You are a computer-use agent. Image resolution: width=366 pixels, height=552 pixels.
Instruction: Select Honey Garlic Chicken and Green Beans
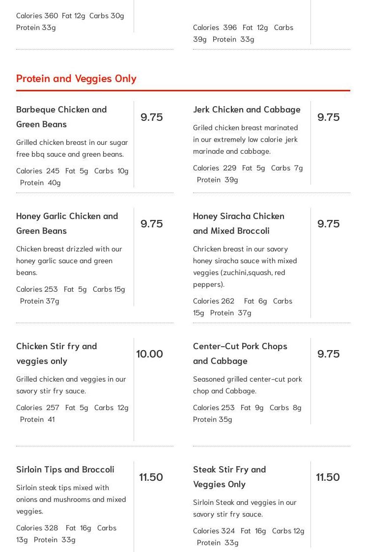click(x=67, y=223)
